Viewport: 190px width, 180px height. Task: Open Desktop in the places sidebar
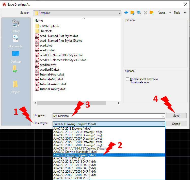tap(16, 57)
